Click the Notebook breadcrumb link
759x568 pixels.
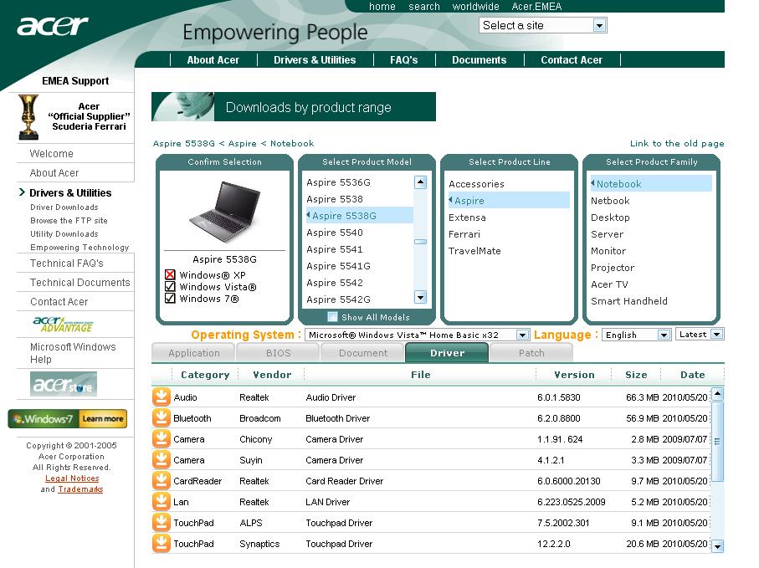click(292, 143)
